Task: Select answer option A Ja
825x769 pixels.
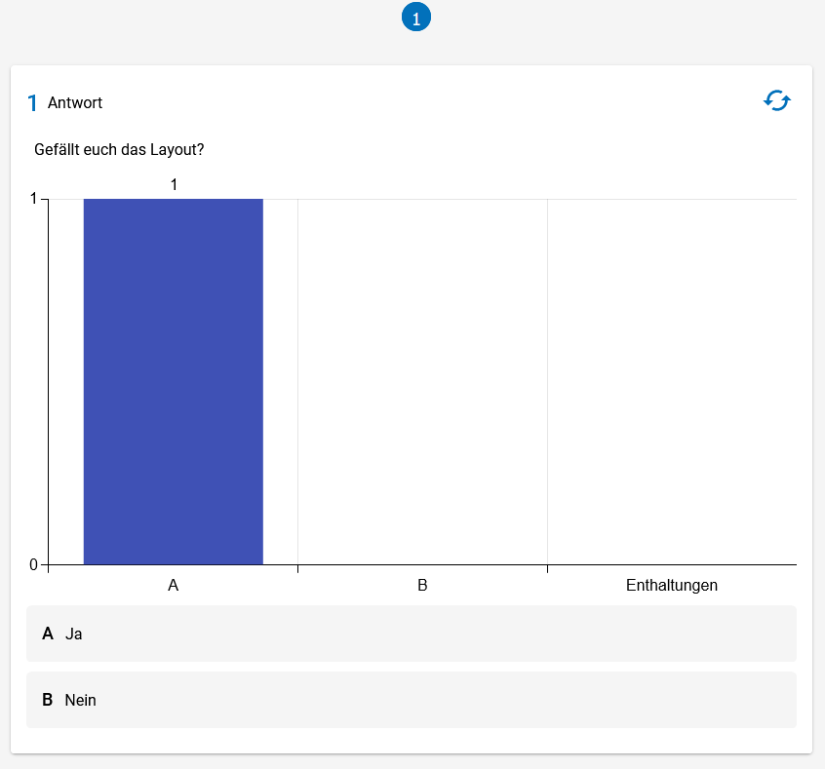Action: tap(412, 634)
